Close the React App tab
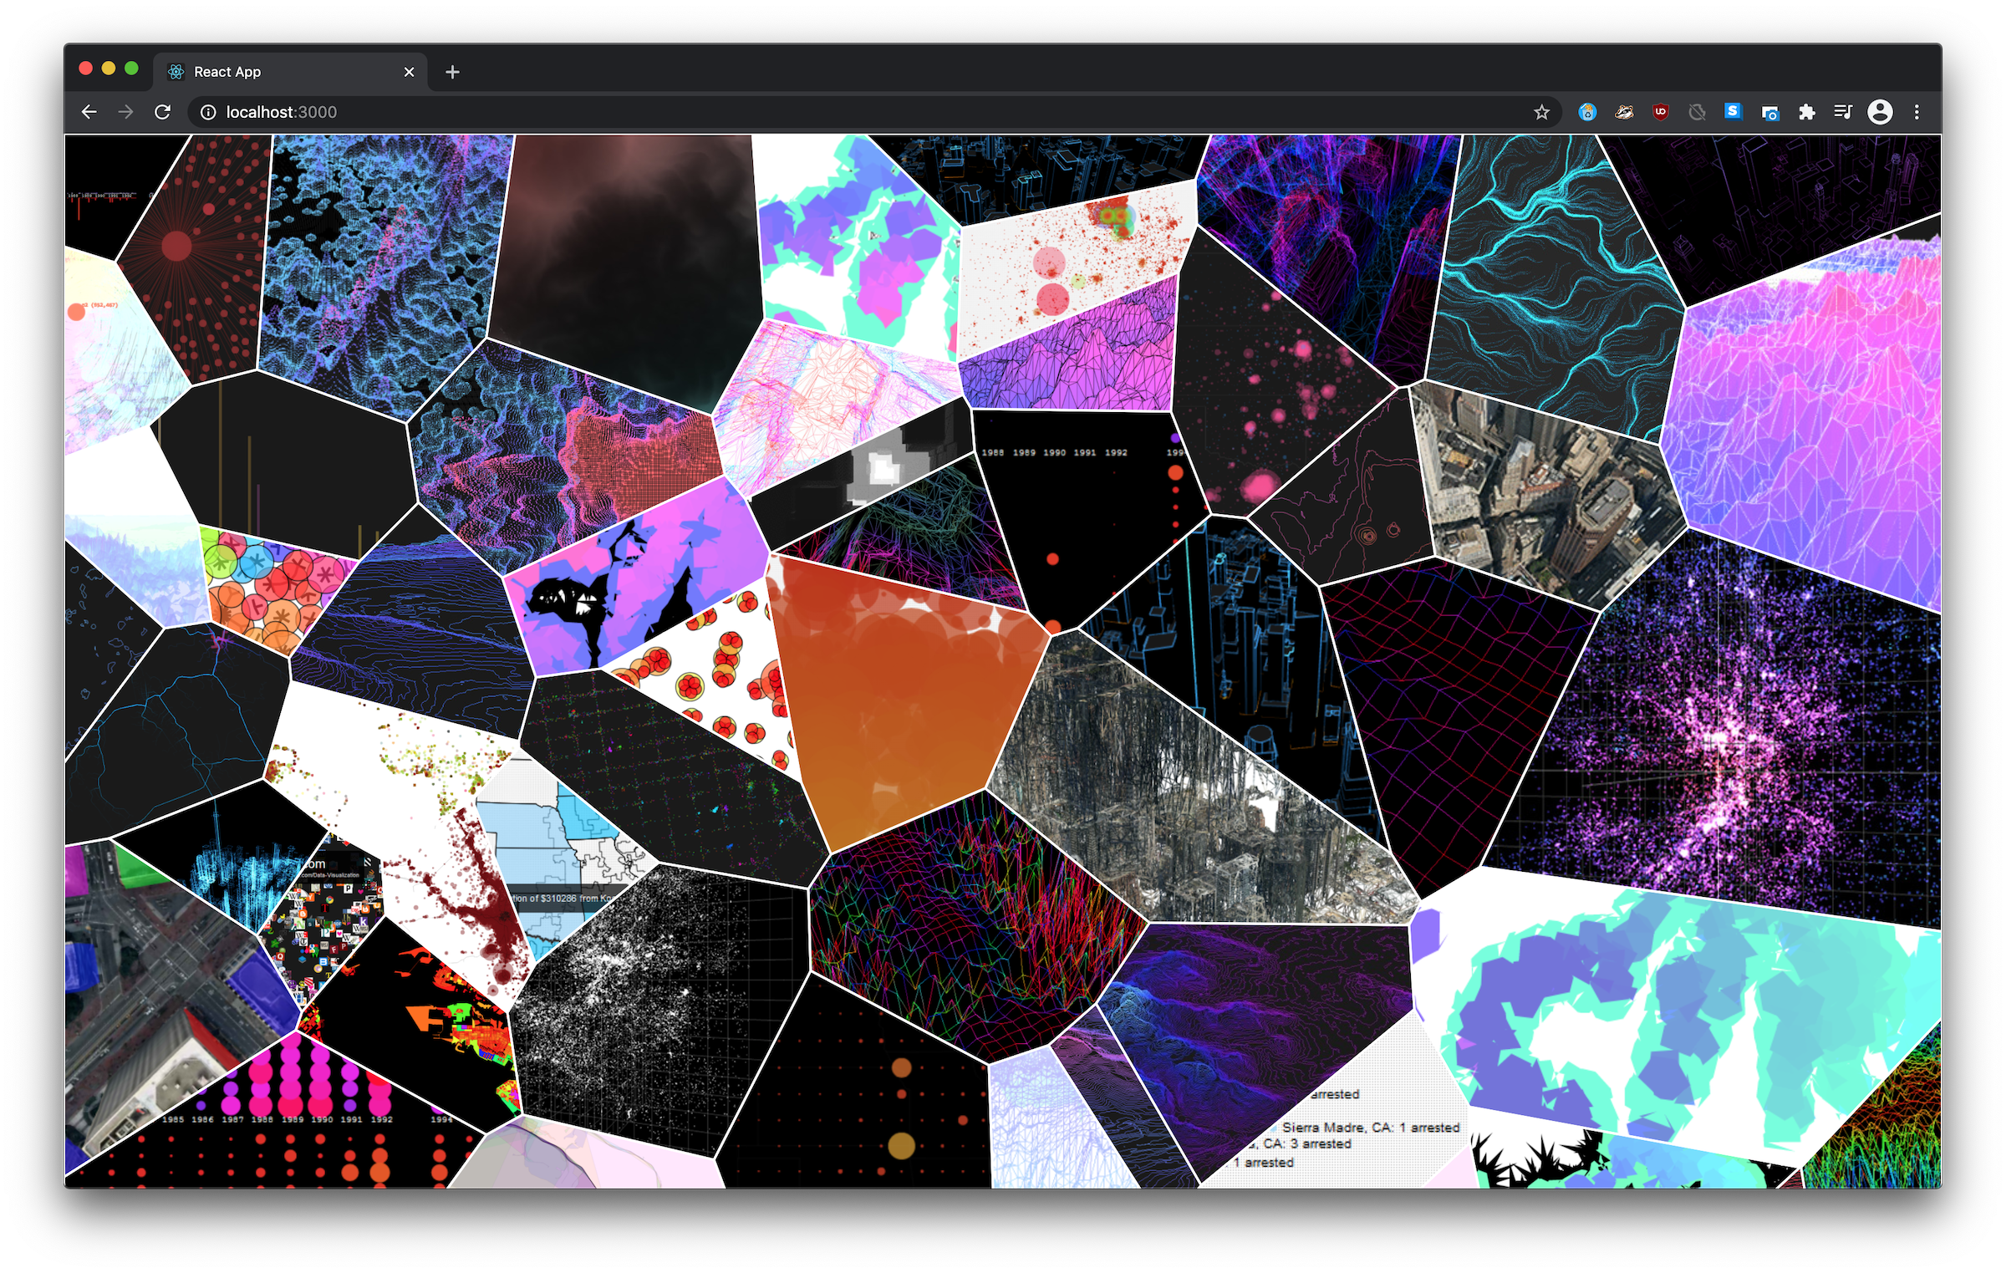Viewport: 2006px width, 1273px height. point(409,72)
